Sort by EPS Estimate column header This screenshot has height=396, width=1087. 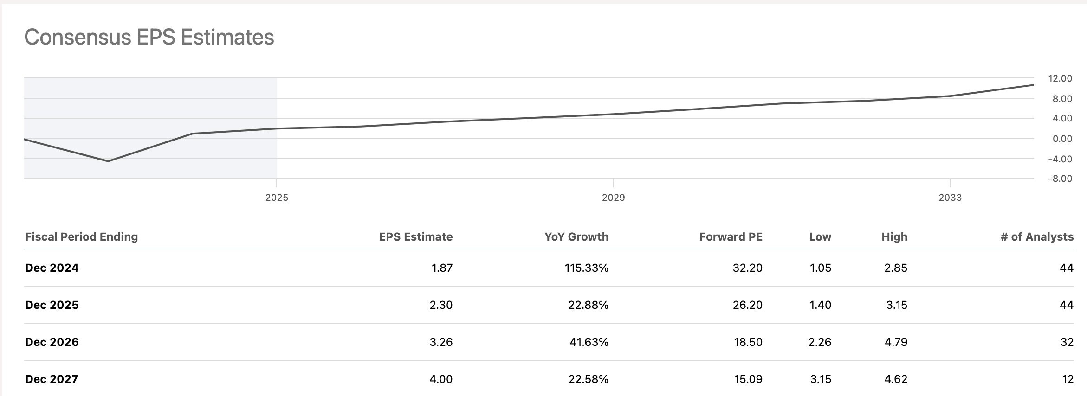click(x=415, y=237)
